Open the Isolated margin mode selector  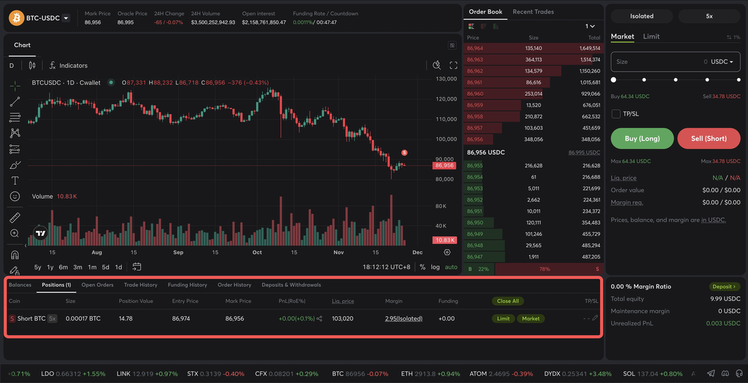click(642, 16)
